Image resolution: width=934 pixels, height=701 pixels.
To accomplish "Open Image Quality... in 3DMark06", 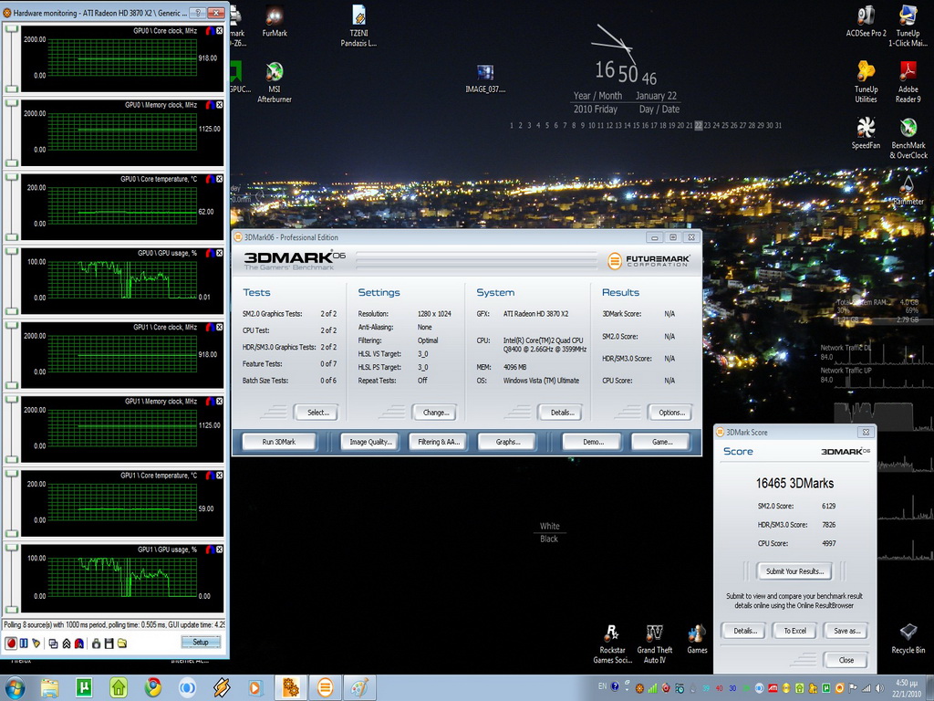I will [x=370, y=442].
